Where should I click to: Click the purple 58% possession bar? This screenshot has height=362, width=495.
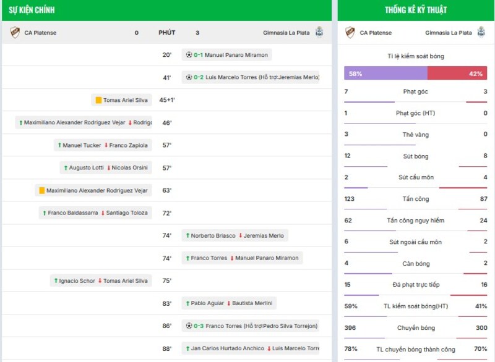[x=385, y=73]
